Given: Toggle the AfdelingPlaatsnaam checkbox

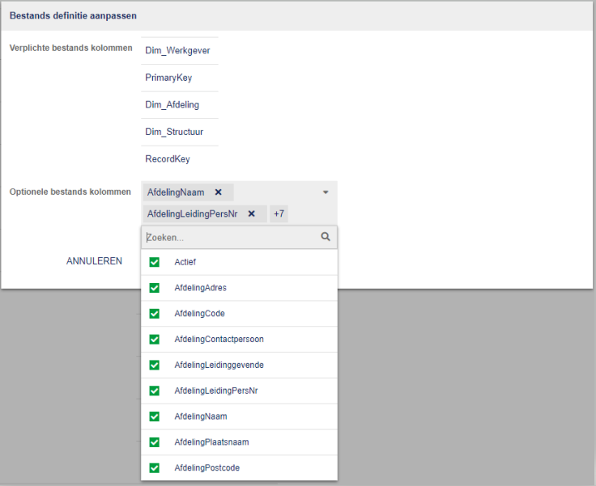Looking at the screenshot, I should point(155,442).
